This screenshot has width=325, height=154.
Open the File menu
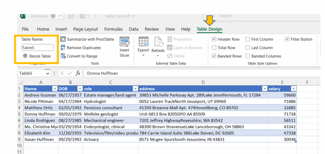[x=25, y=29]
